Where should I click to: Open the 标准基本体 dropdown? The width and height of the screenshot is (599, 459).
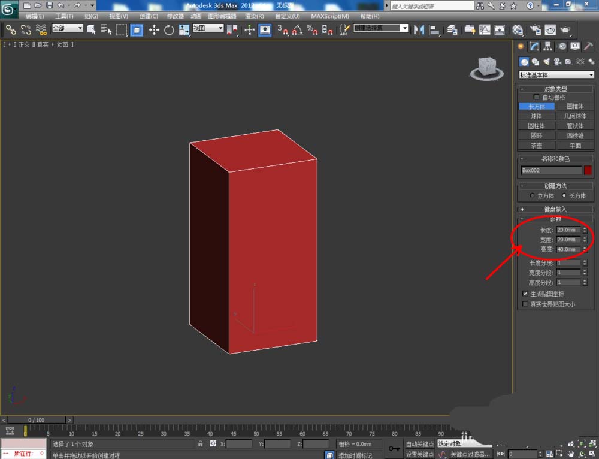[556, 75]
